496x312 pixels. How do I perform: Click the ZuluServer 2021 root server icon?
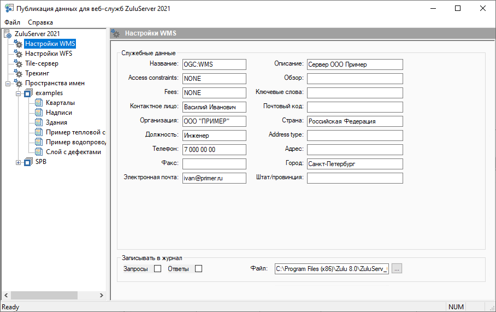tap(8, 34)
